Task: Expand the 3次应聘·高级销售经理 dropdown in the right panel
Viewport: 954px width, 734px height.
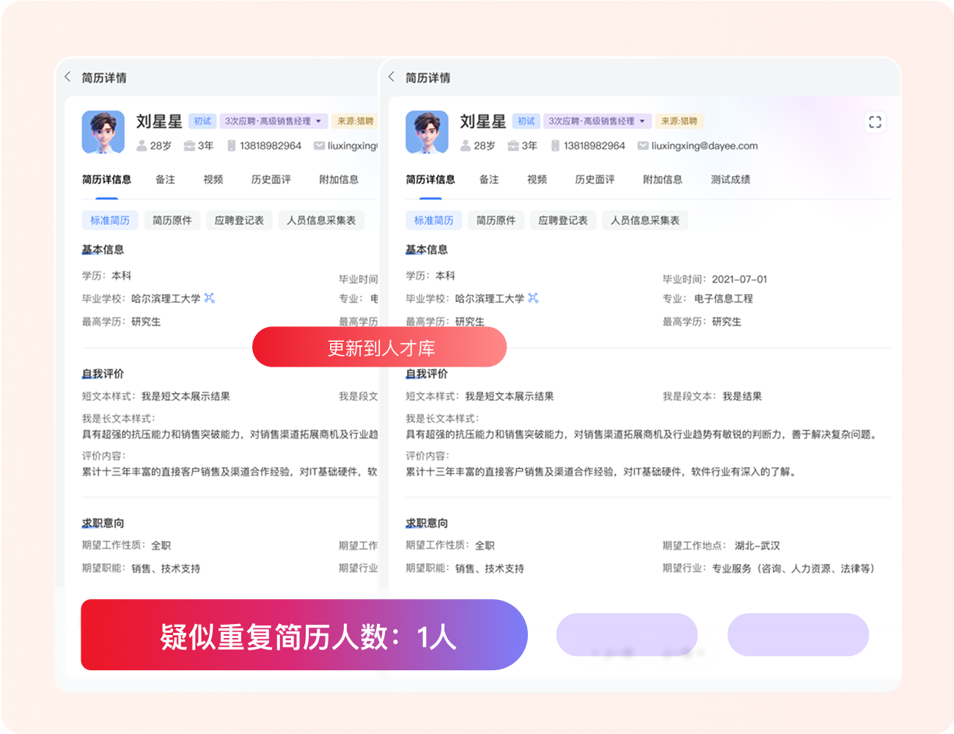Action: point(642,122)
